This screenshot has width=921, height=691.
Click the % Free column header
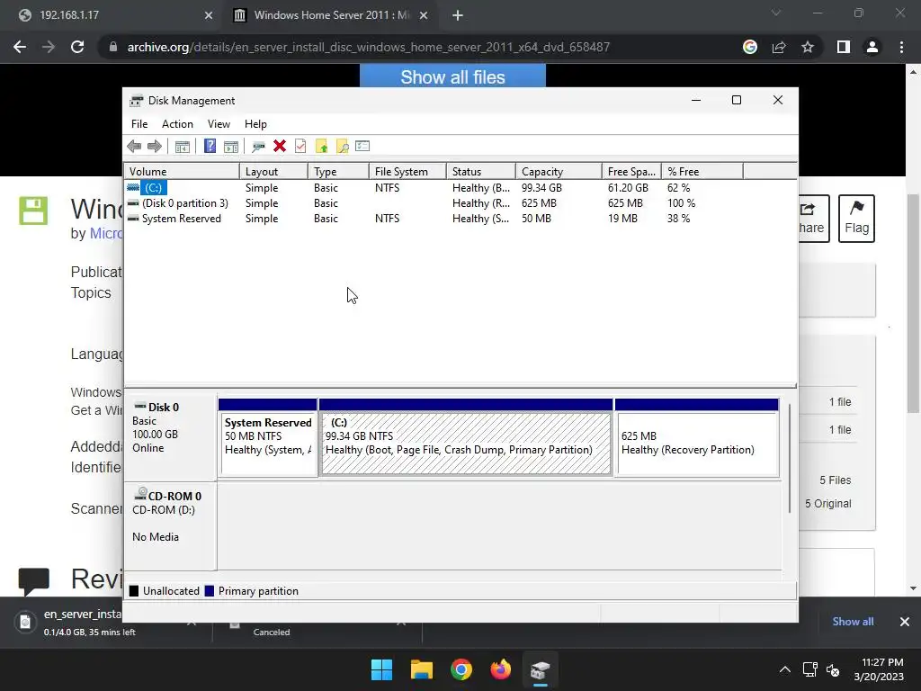point(702,172)
